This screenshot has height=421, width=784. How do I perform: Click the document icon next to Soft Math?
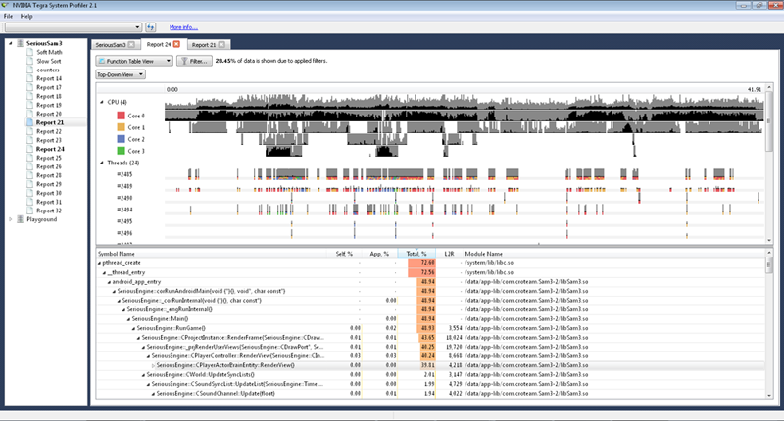[30, 52]
